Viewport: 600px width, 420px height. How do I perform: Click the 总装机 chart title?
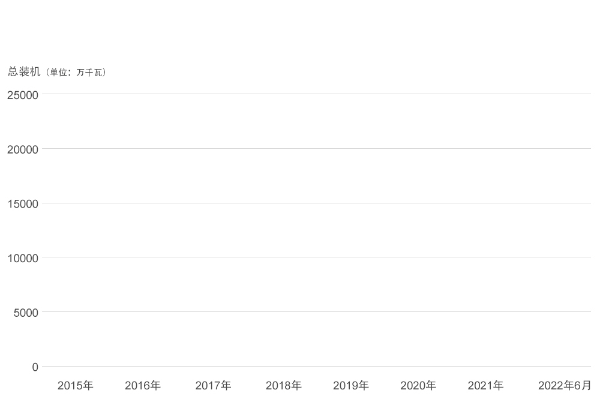(24, 72)
